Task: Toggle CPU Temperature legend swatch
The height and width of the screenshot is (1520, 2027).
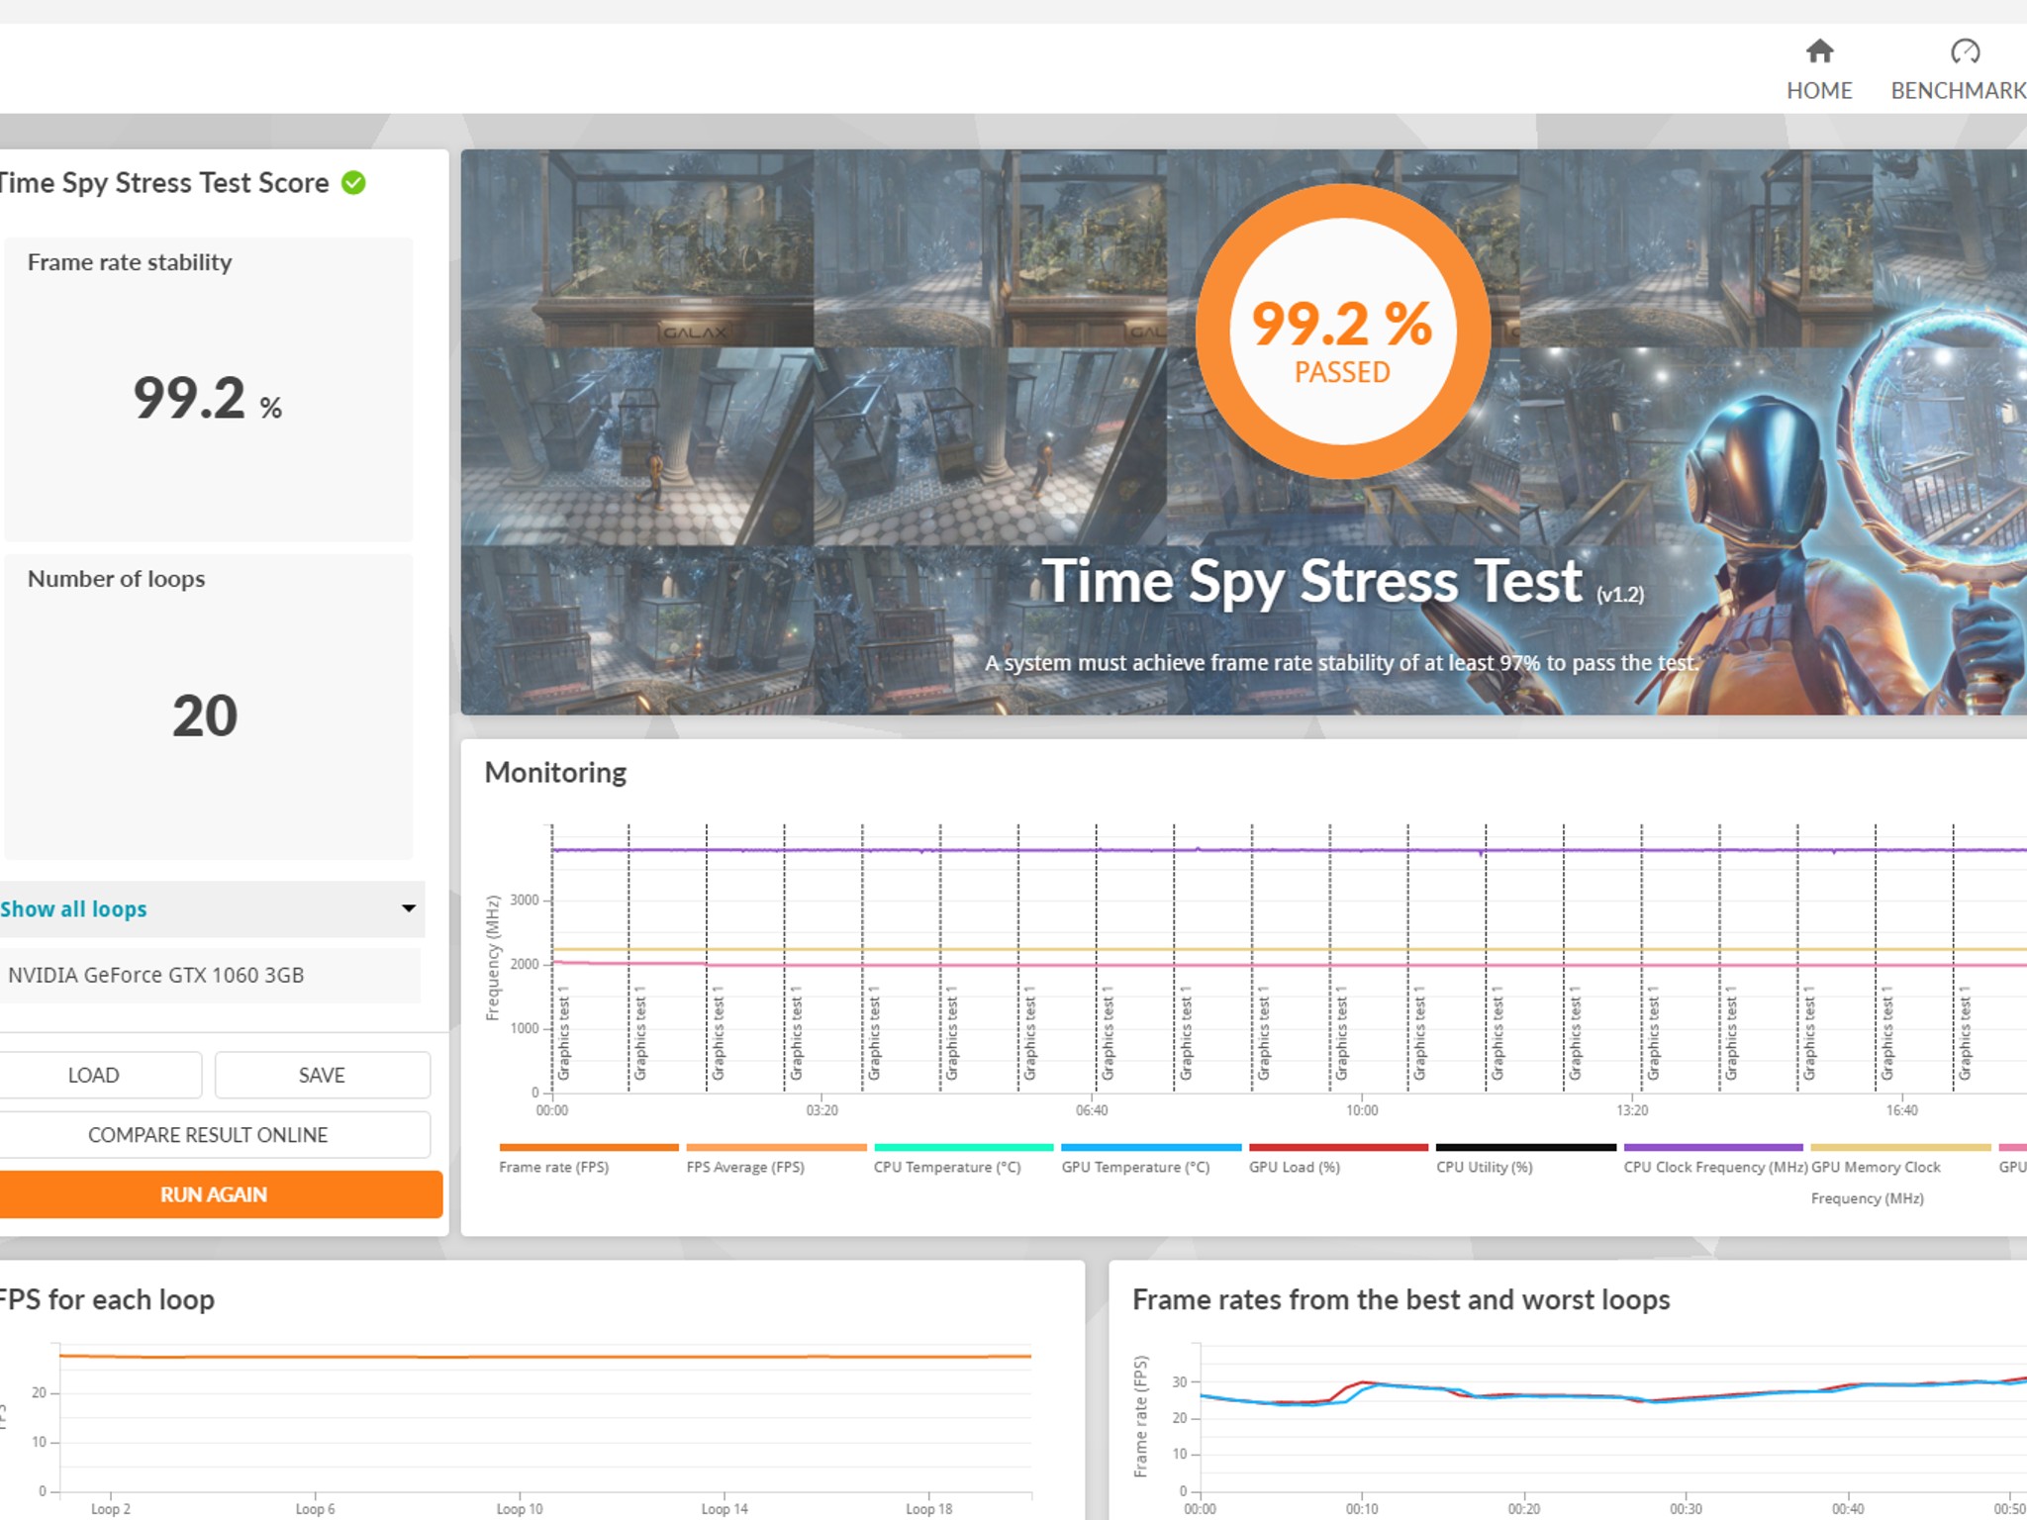Action: [963, 1148]
